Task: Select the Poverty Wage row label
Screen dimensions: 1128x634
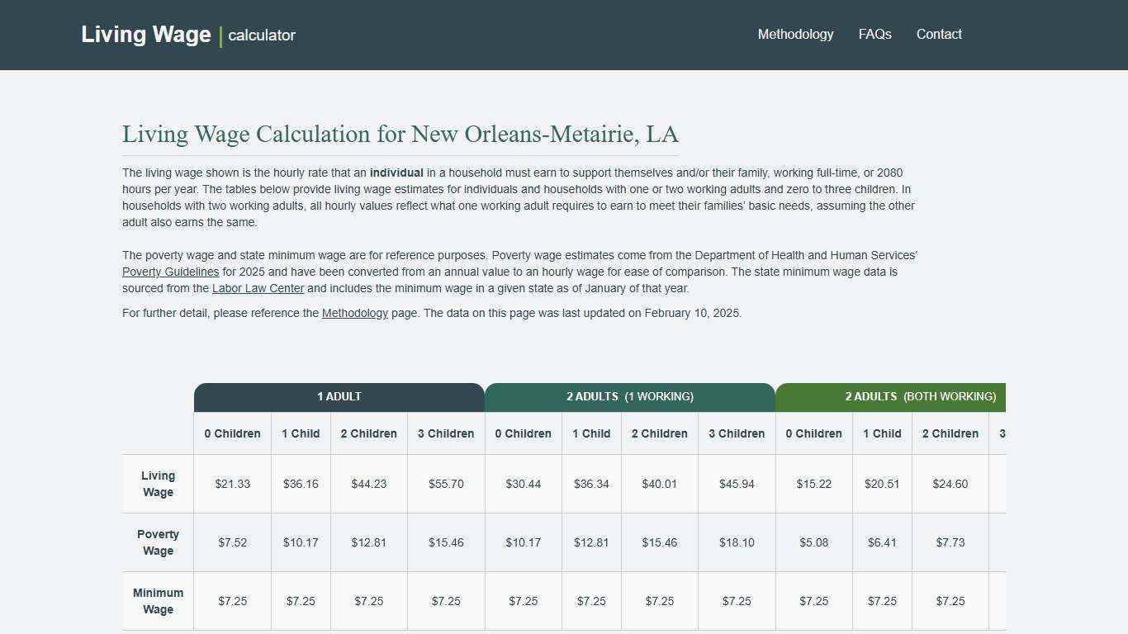Action: click(158, 542)
